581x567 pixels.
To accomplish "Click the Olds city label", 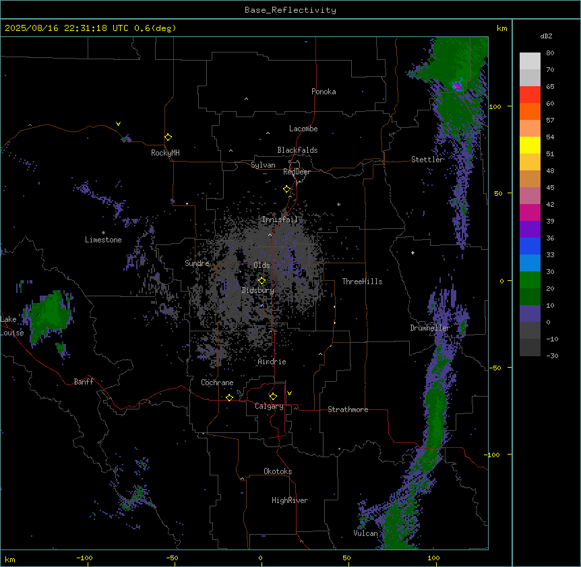I will pos(262,265).
